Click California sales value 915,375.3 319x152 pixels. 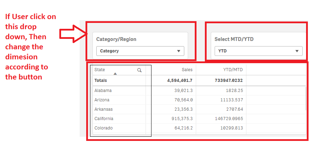180,118
